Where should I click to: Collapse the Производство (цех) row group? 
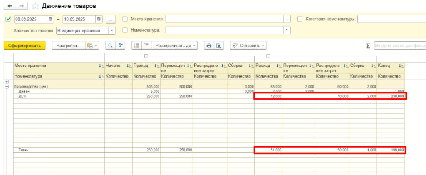[x=7, y=87]
